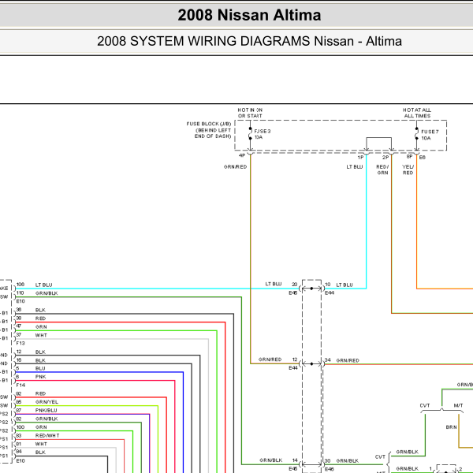The image size is (473, 473).
Task: Click the "F14" connector label
Action: (x=20, y=385)
